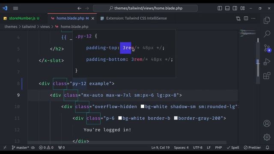Close the home.blade.php tab

93,18
